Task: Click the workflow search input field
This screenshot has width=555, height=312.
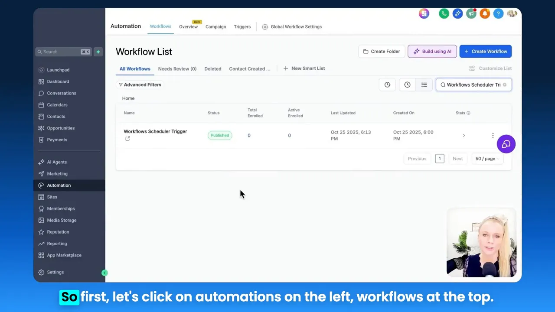Action: click(x=473, y=85)
